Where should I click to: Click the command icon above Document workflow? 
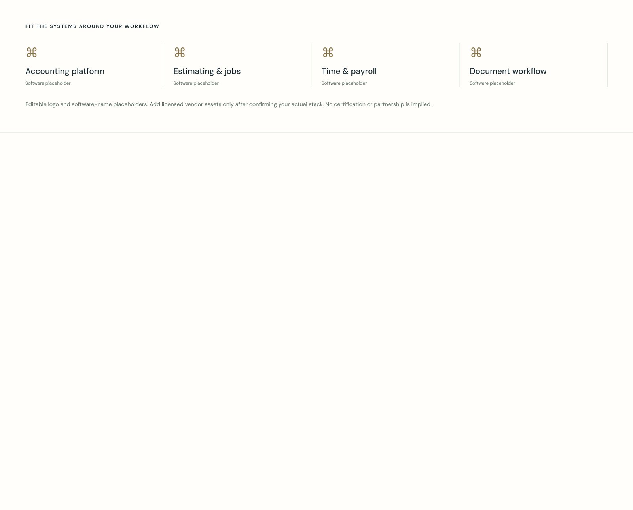pyautogui.click(x=476, y=52)
